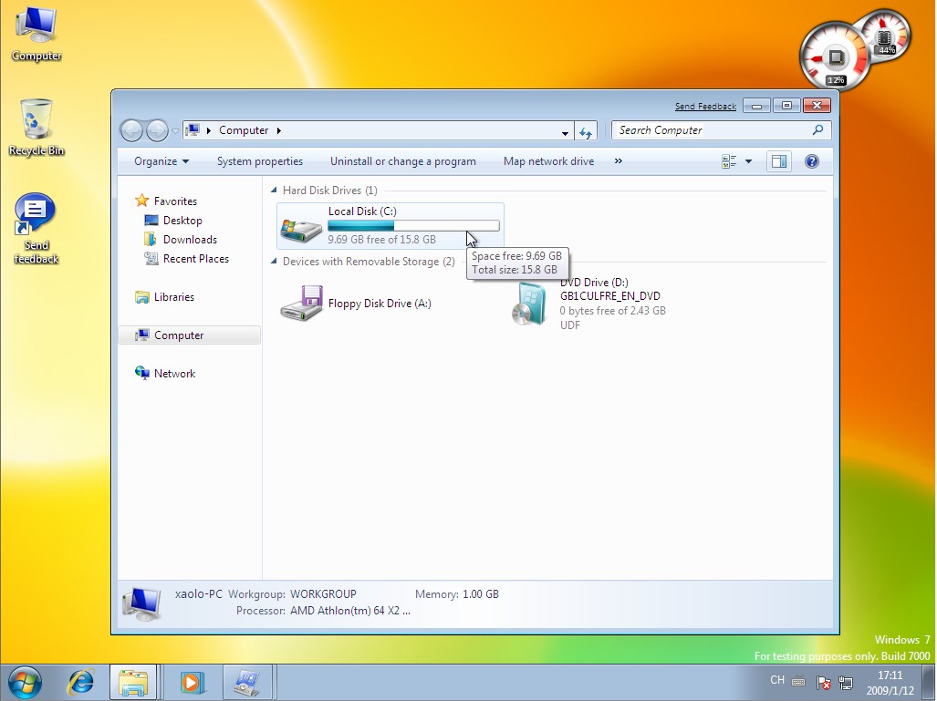Open System properties from the command bar
The image size is (937, 701).
pos(260,160)
